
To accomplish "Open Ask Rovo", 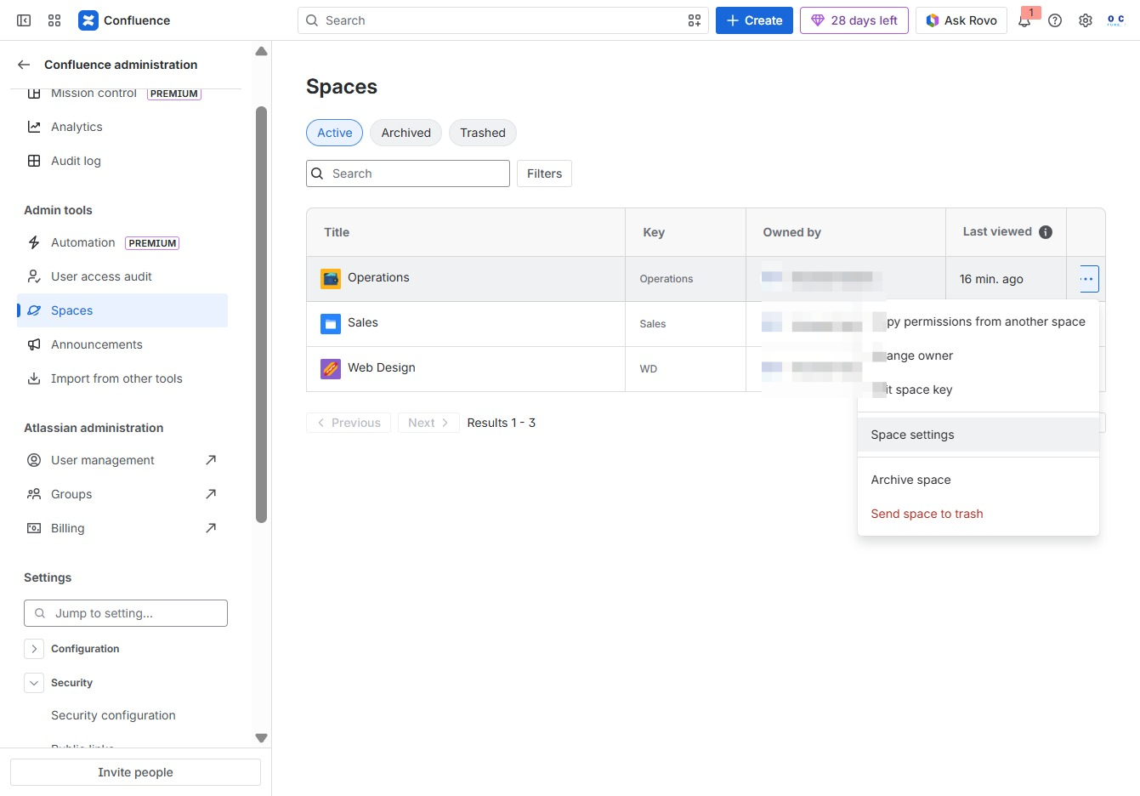I will (961, 20).
